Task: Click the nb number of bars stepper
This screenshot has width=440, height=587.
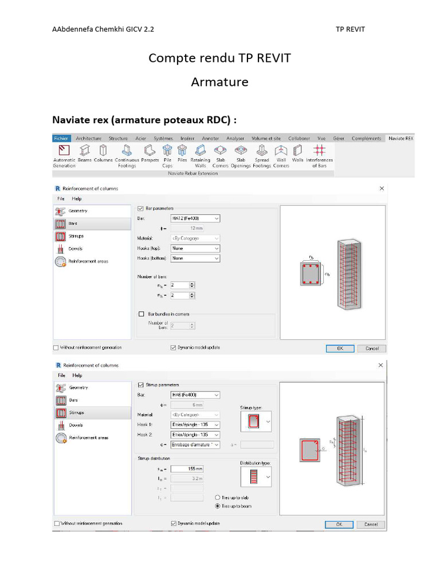Action: coord(192,285)
